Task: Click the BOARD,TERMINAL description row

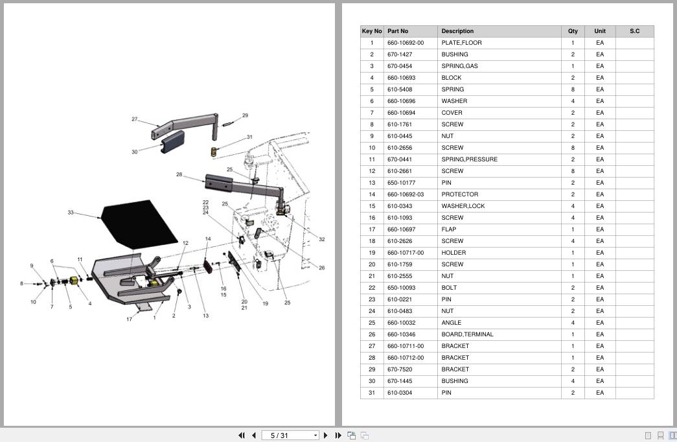Action: (x=467, y=334)
